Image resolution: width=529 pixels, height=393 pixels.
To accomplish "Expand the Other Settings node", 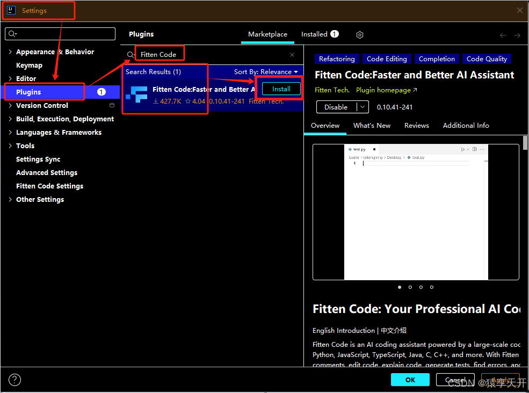I will [10, 199].
